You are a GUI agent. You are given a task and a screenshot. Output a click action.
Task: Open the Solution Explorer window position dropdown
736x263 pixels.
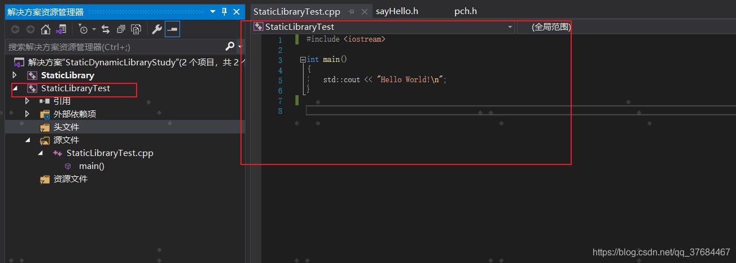coord(213,11)
